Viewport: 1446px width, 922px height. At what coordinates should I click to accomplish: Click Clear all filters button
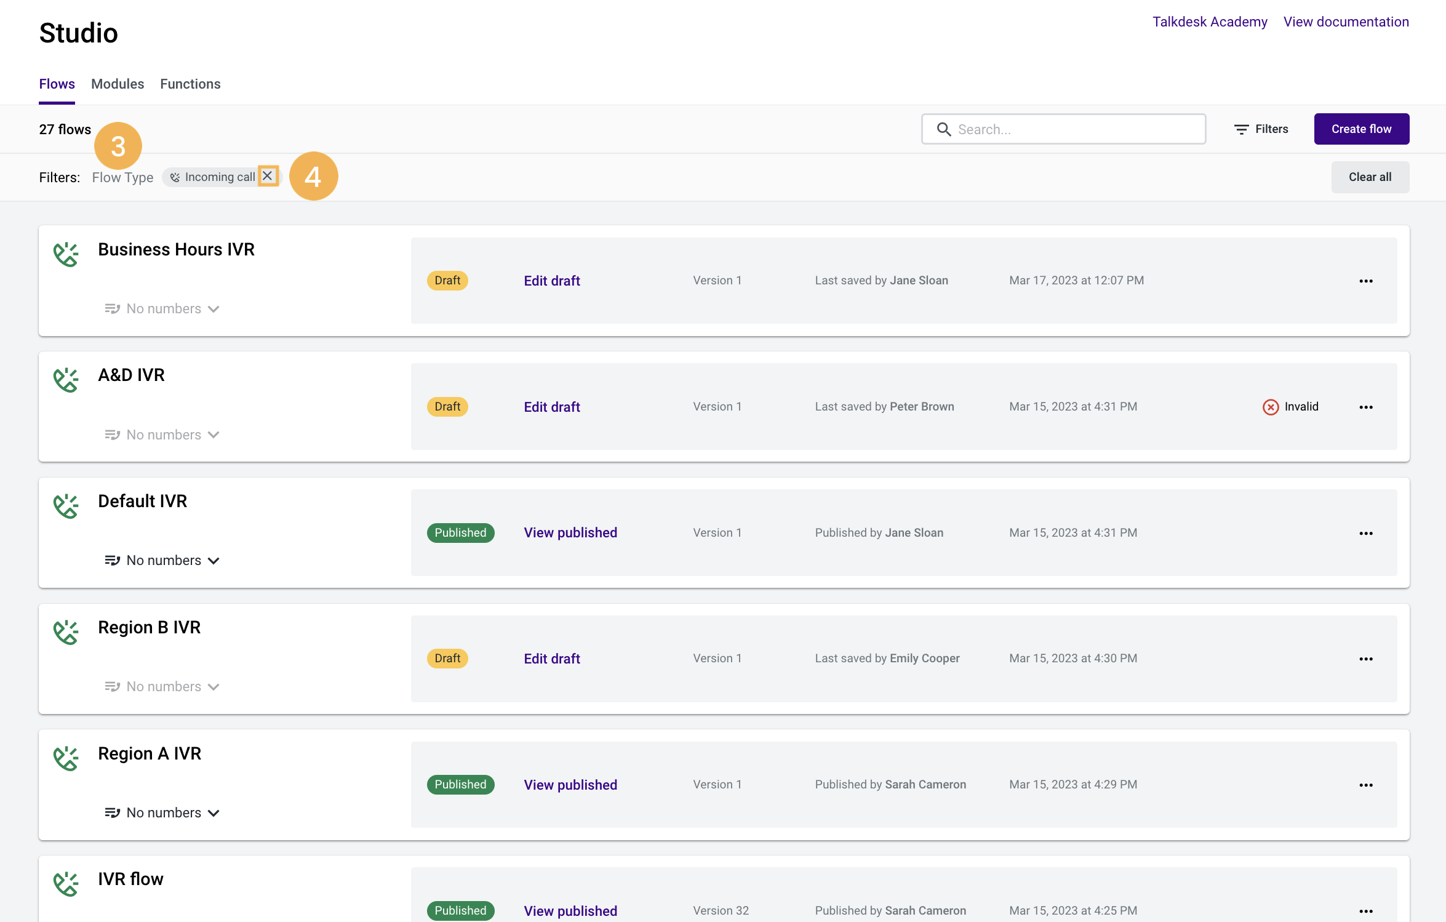pos(1370,177)
